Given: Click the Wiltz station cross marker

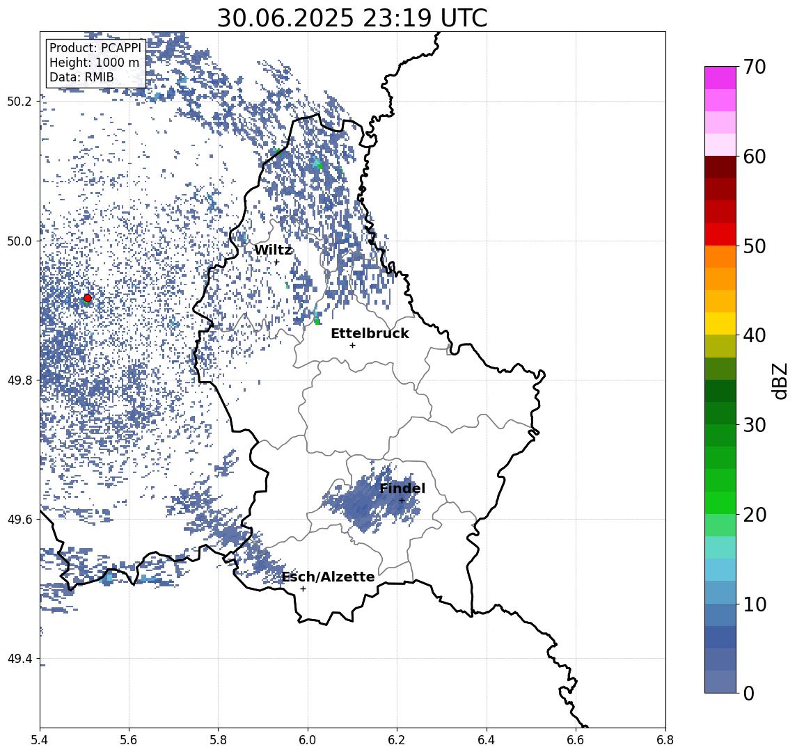Looking at the screenshot, I should coord(276,262).
